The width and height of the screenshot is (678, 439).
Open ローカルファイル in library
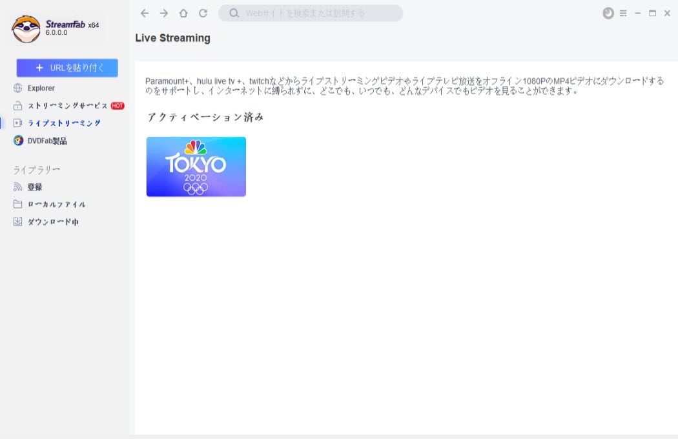coord(56,205)
